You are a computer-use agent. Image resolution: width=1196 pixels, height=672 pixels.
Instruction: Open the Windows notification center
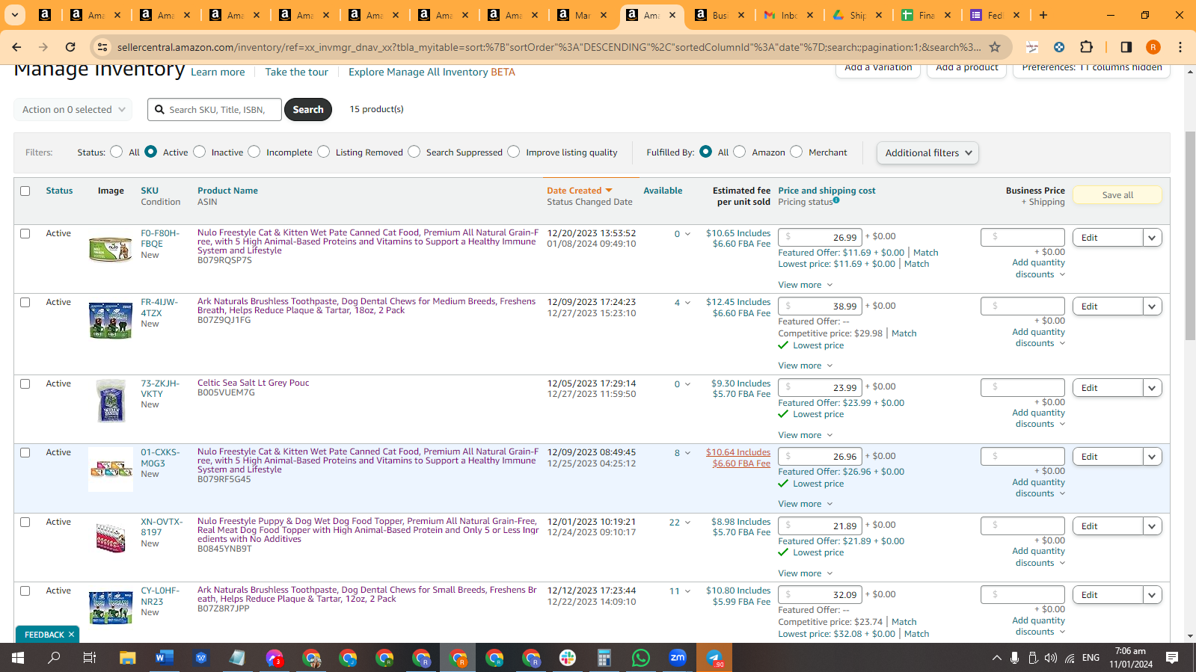tap(1172, 658)
